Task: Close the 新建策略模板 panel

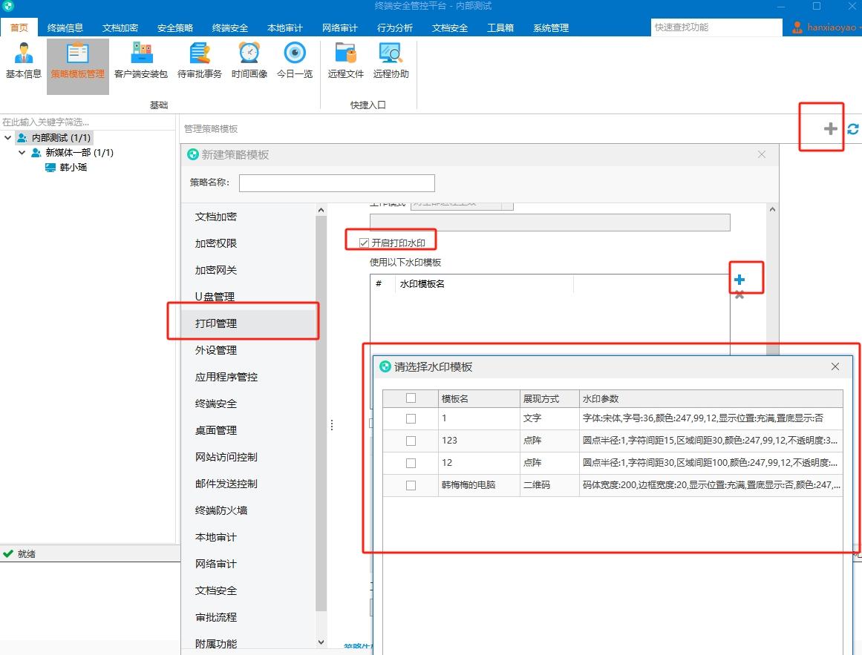Action: [762, 154]
